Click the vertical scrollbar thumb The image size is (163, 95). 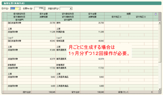pyautogui.click(x=160, y=43)
